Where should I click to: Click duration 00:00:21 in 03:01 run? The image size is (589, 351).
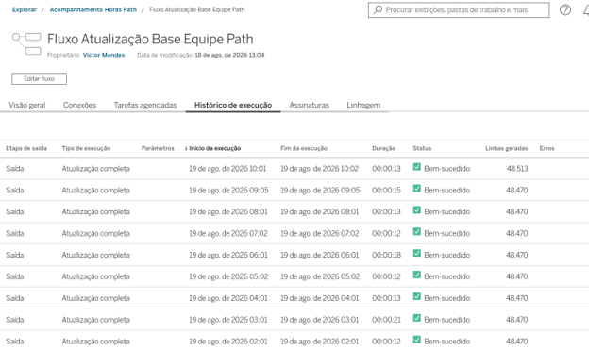click(387, 320)
